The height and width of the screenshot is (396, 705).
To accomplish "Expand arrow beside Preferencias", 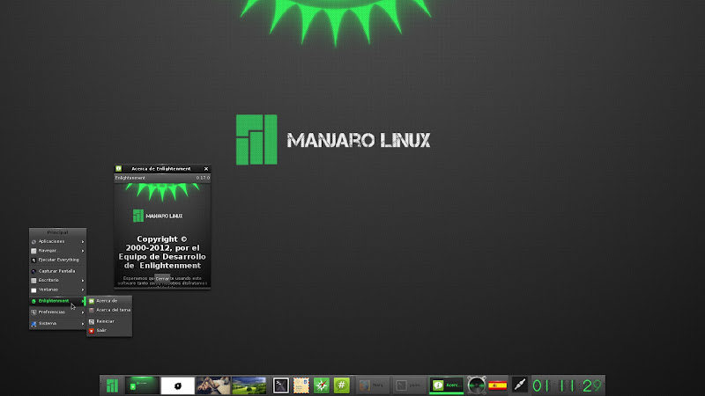I will (83, 312).
